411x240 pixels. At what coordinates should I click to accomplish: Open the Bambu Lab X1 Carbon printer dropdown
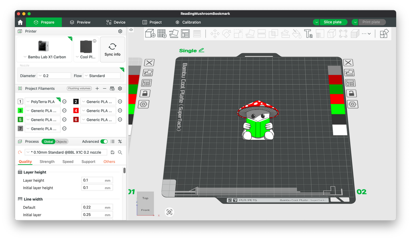tap(44, 57)
